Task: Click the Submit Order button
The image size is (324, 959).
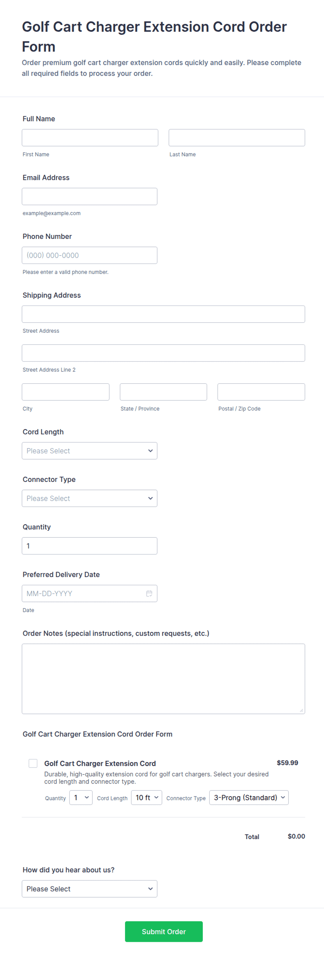Action: point(164,932)
